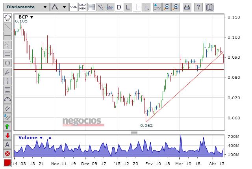This screenshot has width=252, height=169.
Task: Select the hand pan tool
Action: [7, 18]
